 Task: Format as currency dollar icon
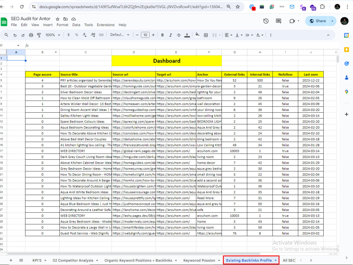(x=68, y=35)
